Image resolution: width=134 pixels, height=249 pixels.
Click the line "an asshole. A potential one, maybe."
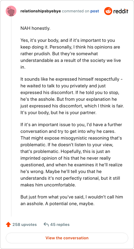58,203
